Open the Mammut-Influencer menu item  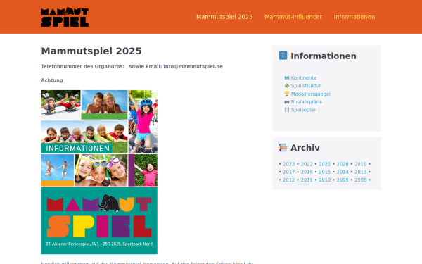293,17
